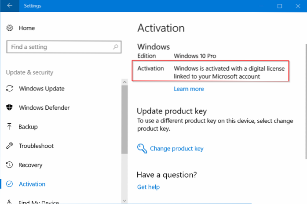
Task: Open Troubleshoot via the wrench icon
Action: pos(10,146)
